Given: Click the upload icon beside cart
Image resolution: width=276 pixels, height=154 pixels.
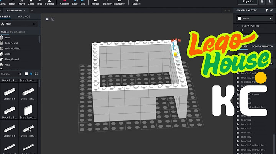Looking at the screenshot, I should coord(269,2).
